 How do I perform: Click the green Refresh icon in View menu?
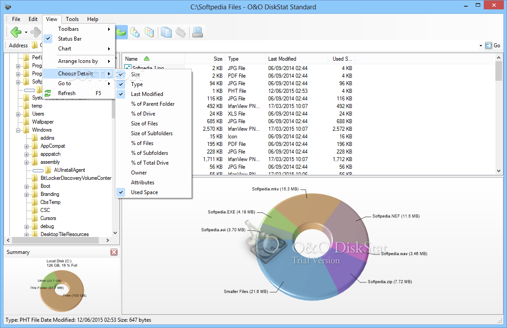[x=48, y=93]
